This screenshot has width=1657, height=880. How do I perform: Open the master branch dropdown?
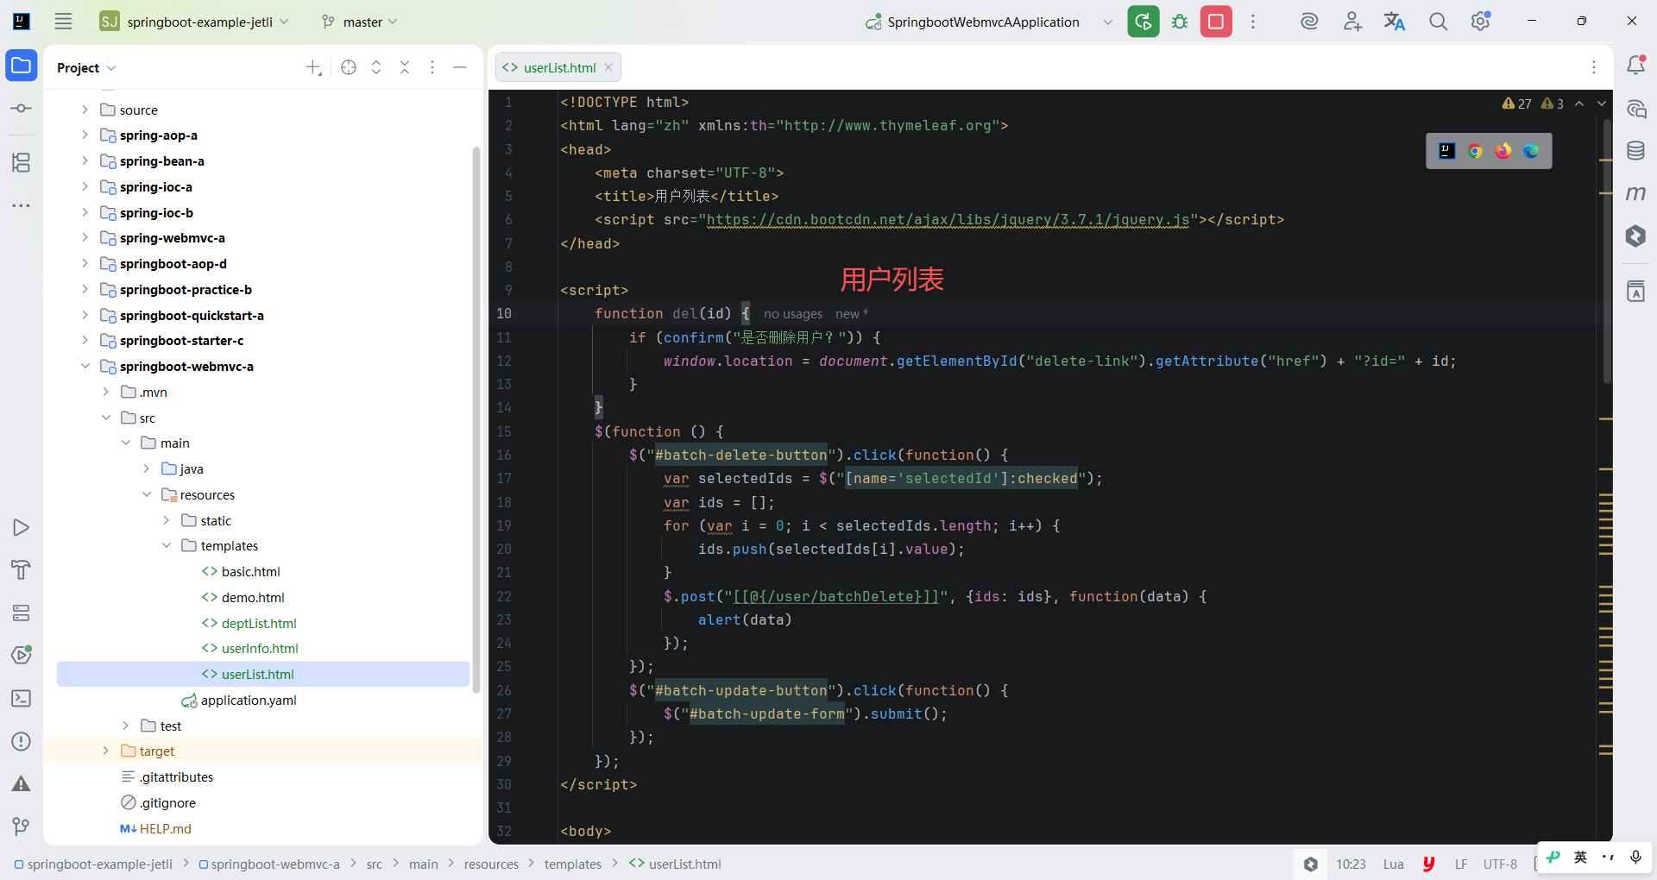pyautogui.click(x=360, y=22)
